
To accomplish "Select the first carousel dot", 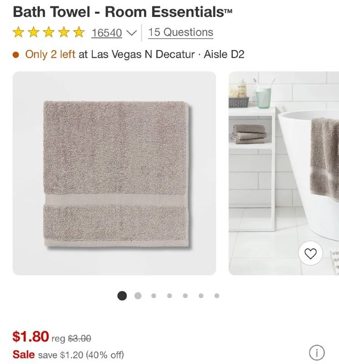I will click(x=122, y=295).
